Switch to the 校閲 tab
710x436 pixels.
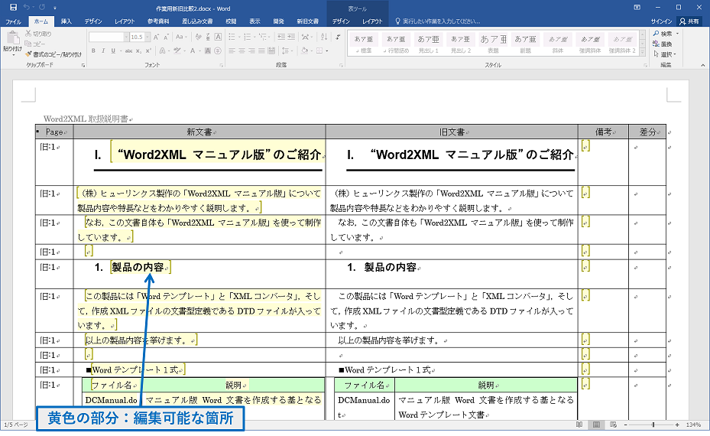pos(231,21)
